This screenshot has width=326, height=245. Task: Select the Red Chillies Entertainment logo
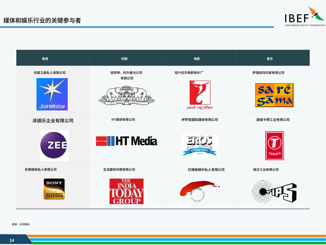(x=199, y=191)
